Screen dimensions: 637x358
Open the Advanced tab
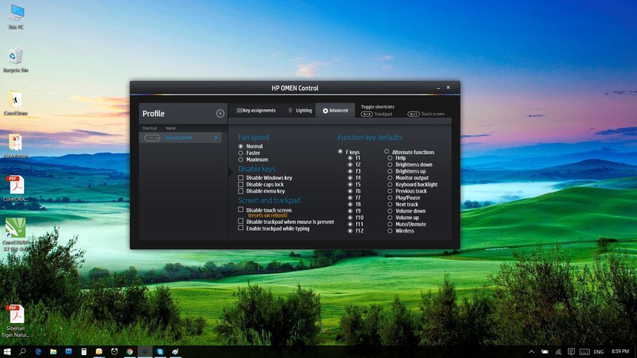point(335,111)
